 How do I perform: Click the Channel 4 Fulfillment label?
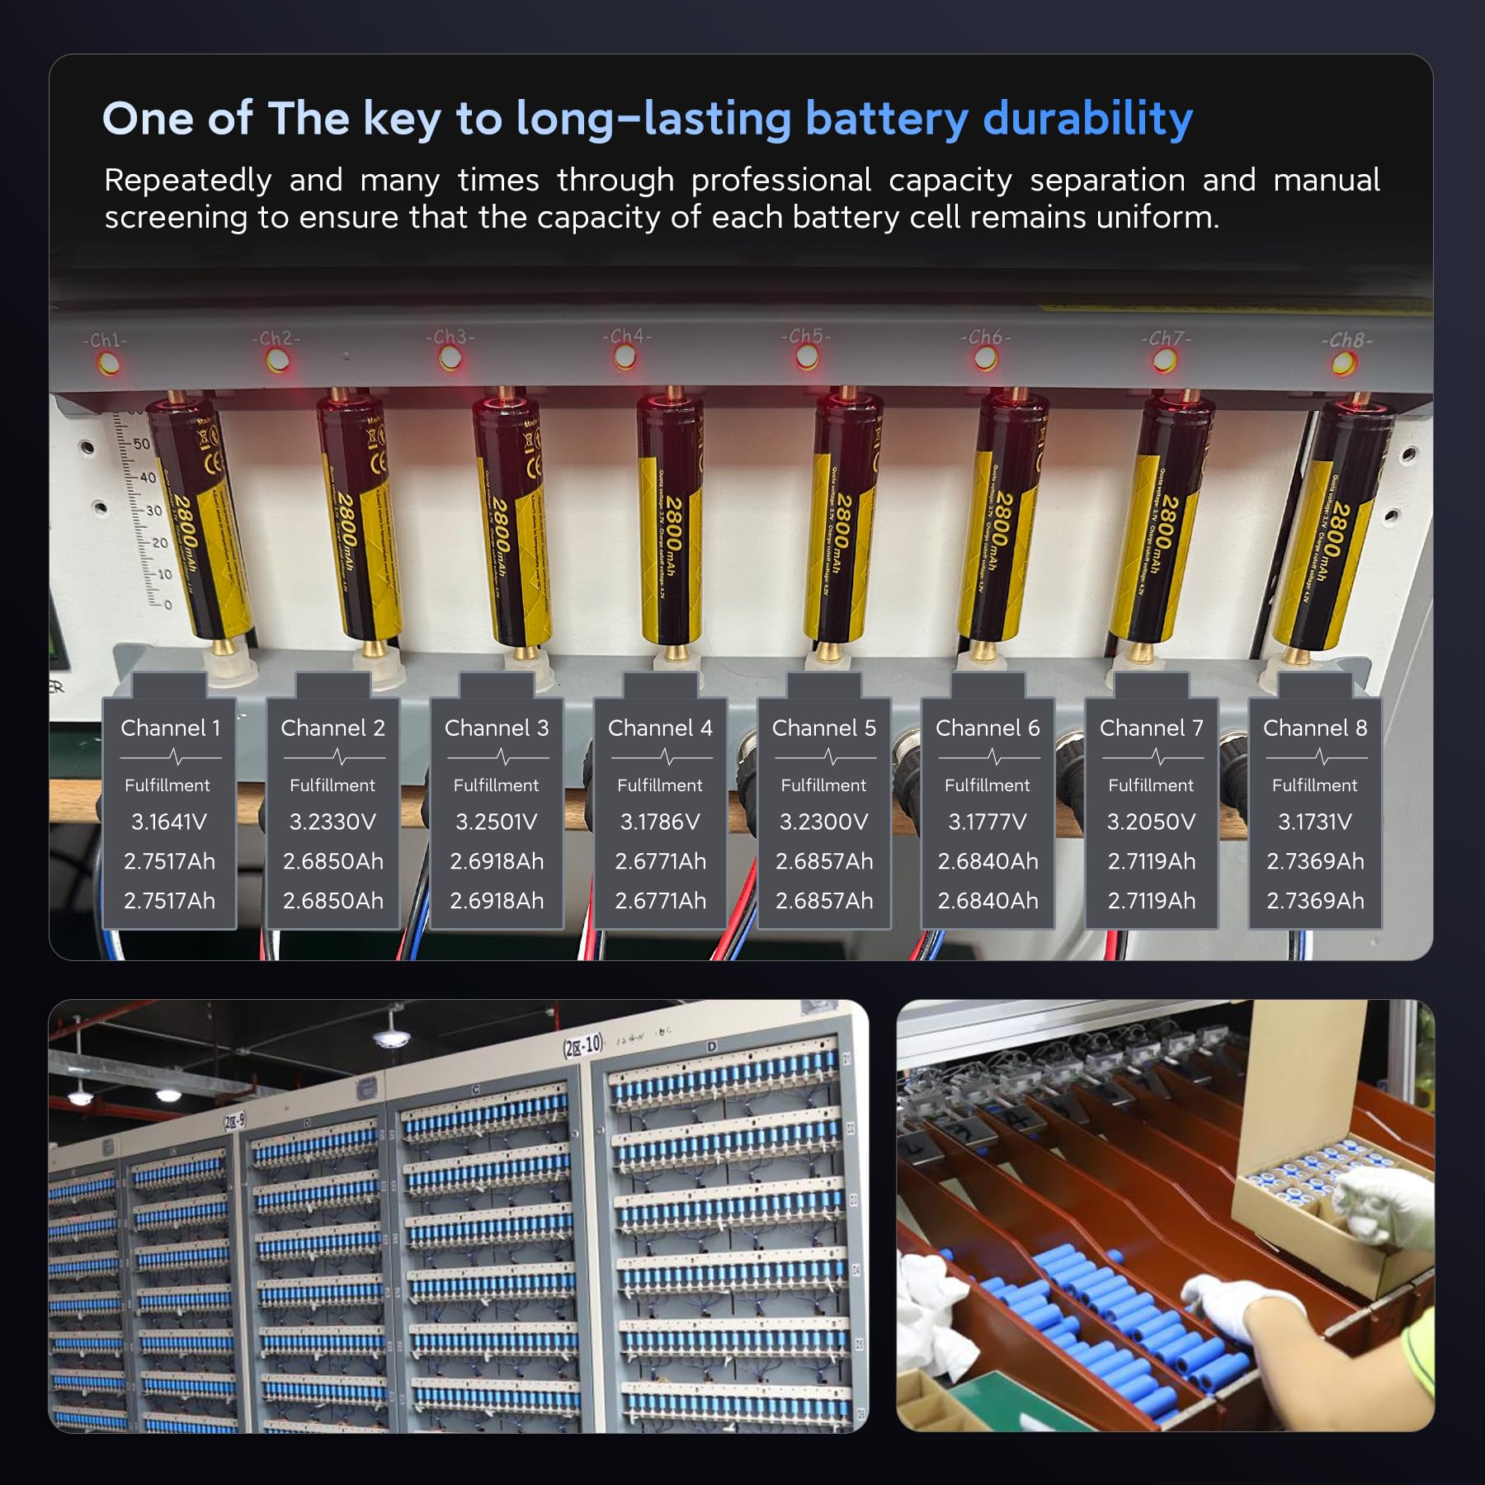[660, 785]
